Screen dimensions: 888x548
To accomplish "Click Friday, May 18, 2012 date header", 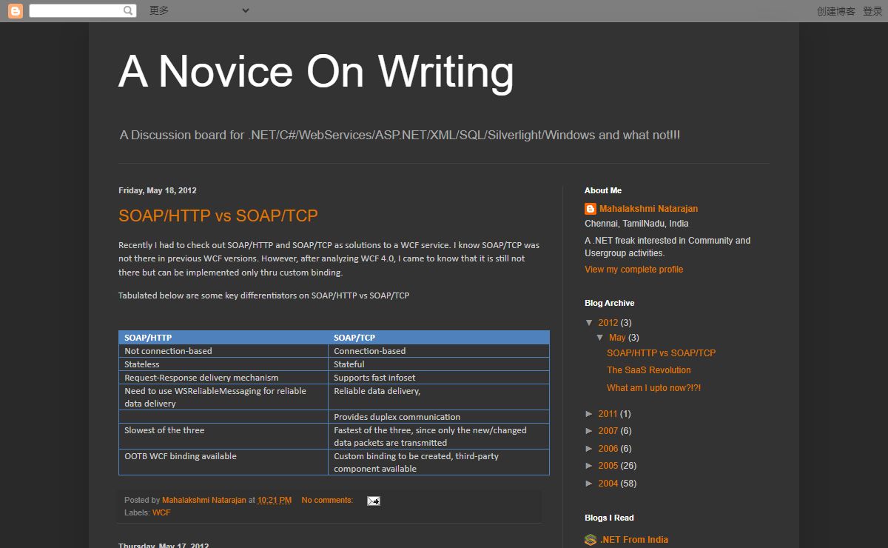I will 158,190.
